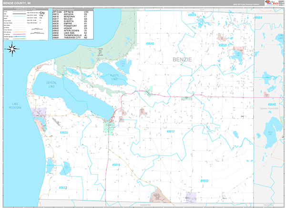286x208 pixels.
Task: Select the HONOR row in ZIP index
Action: coord(71,28)
